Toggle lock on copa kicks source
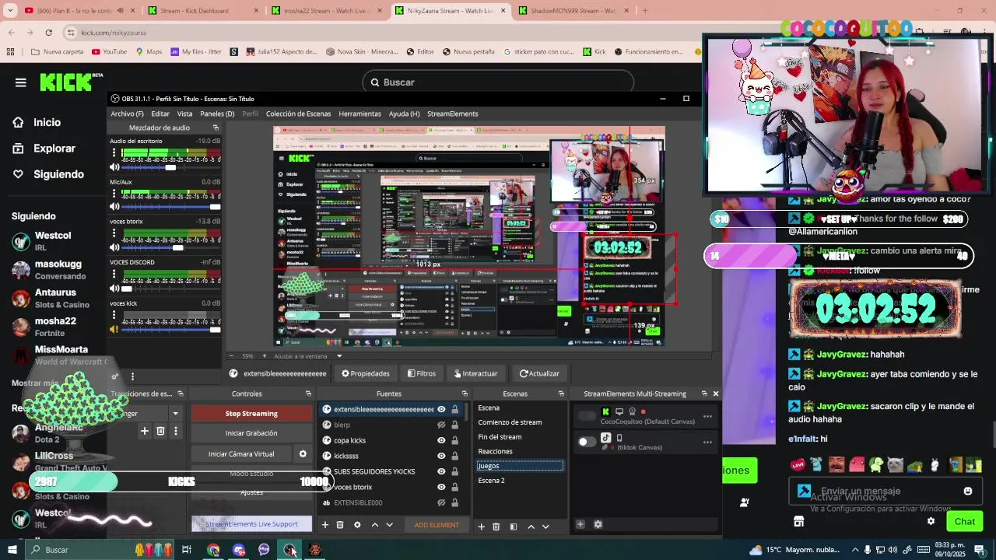 (x=454, y=441)
